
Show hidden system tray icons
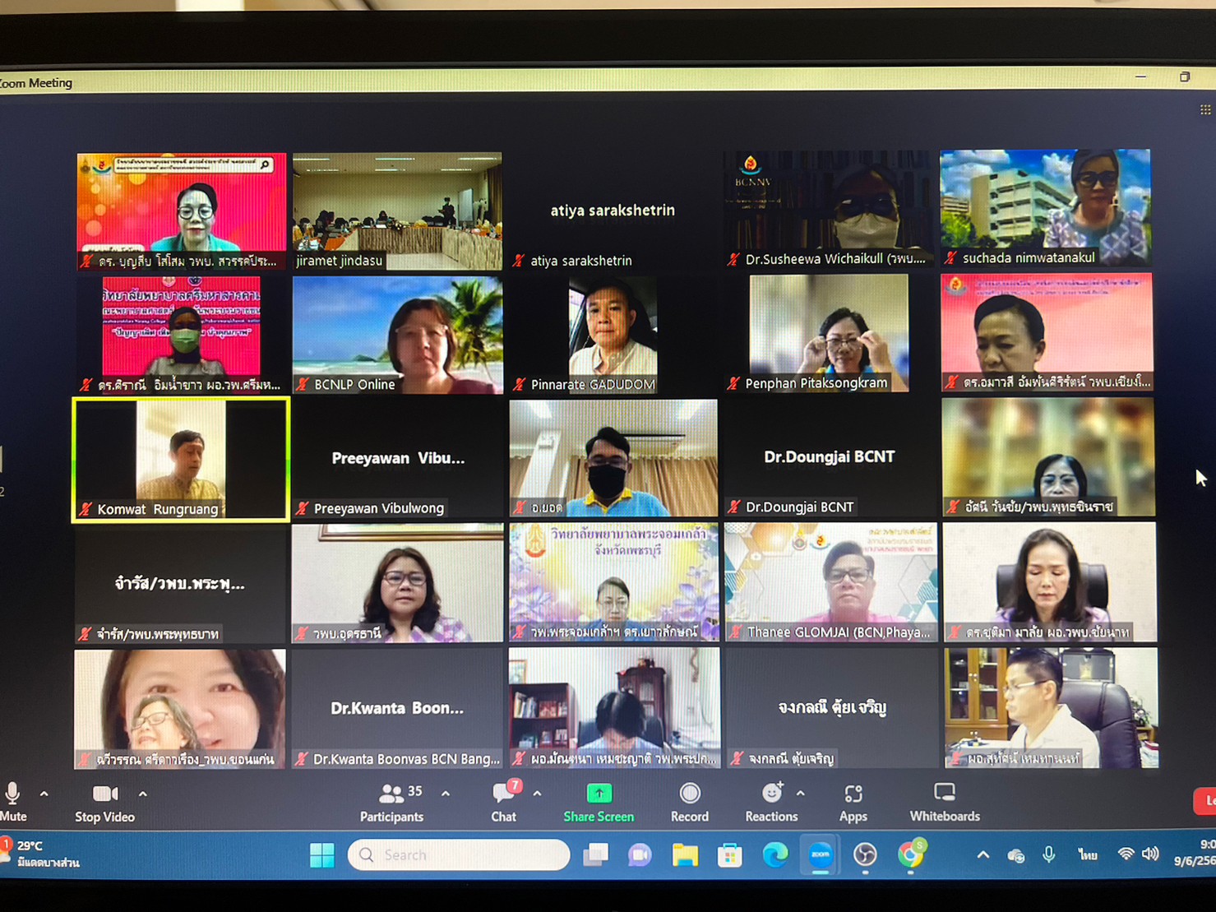(x=983, y=855)
